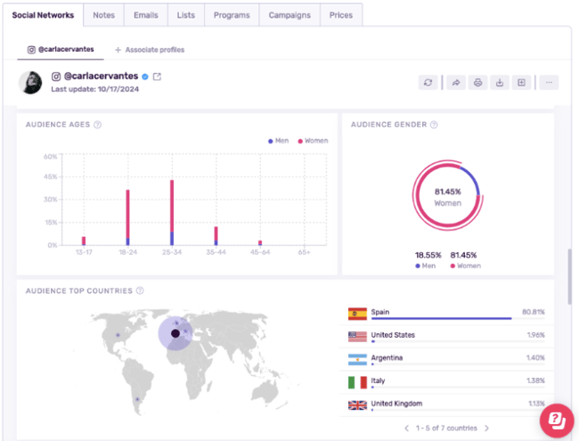Go to previous page of countries
Screen dimensions: 579x441
point(407,428)
